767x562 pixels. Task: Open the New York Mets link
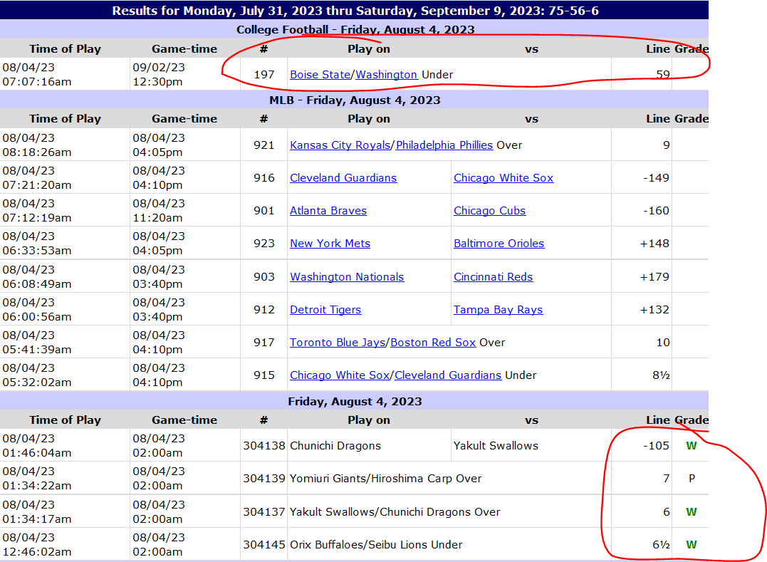point(330,244)
